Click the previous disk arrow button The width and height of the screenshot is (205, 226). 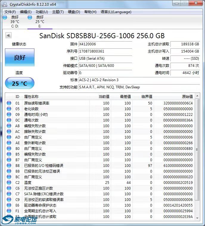pos(8,35)
